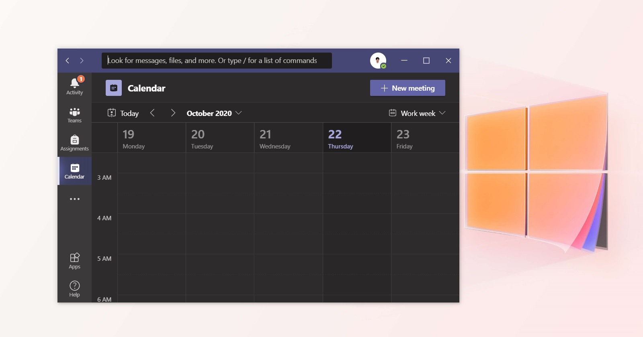Select the Monday 19 column header
Image resolution: width=643 pixels, height=337 pixels.
[x=152, y=138]
